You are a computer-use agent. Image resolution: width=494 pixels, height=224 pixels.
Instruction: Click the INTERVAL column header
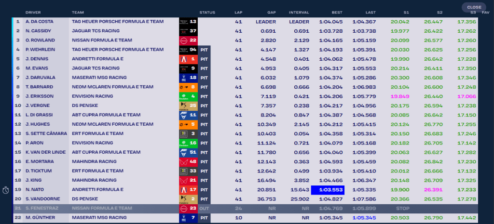pyautogui.click(x=299, y=13)
